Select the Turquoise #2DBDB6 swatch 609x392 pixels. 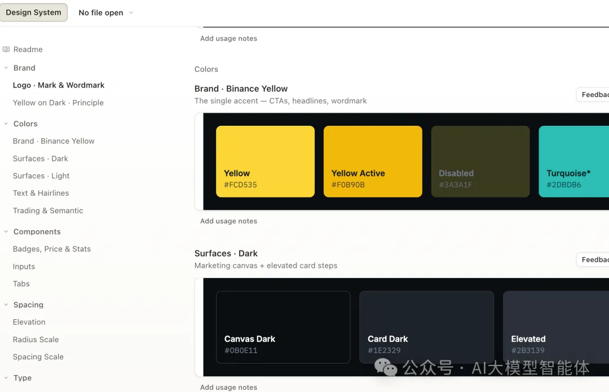[573, 161]
